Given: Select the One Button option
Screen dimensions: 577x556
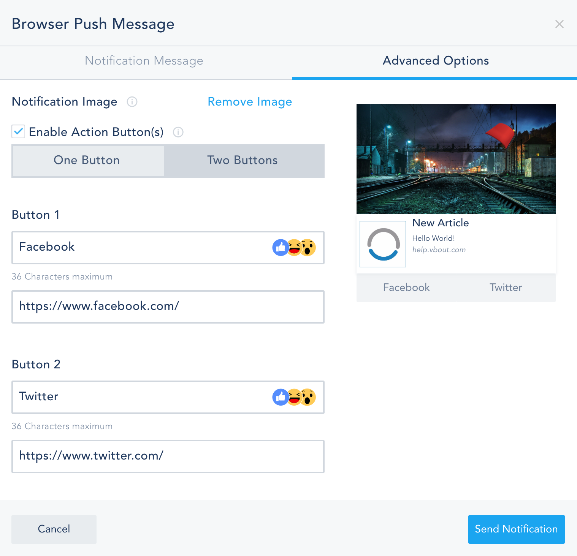Looking at the screenshot, I should pos(88,161).
